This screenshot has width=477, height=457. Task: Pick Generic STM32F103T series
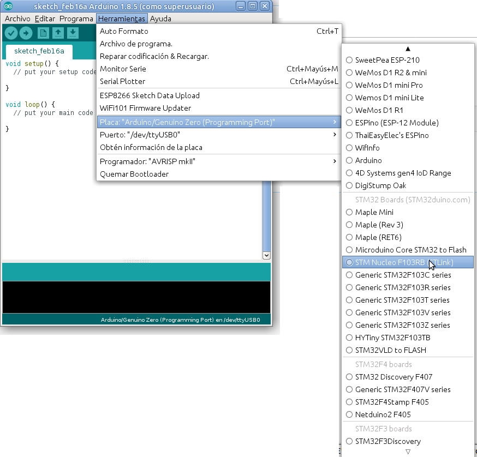pos(408,300)
